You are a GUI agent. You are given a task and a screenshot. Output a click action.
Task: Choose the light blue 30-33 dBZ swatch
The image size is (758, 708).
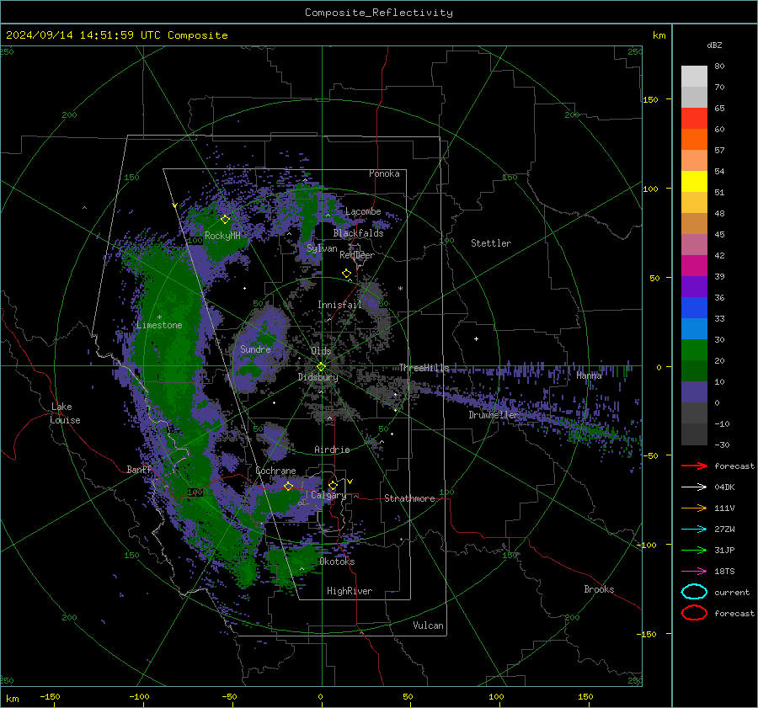694,329
